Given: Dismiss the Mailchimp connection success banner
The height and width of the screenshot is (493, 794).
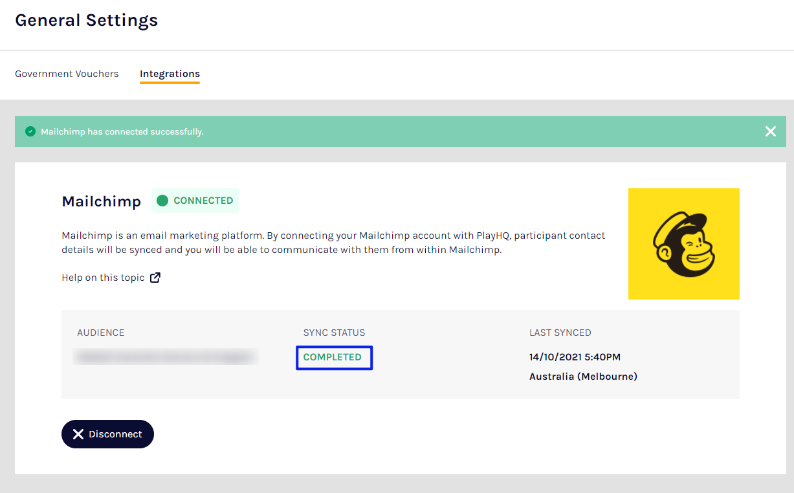Looking at the screenshot, I should click(x=770, y=131).
